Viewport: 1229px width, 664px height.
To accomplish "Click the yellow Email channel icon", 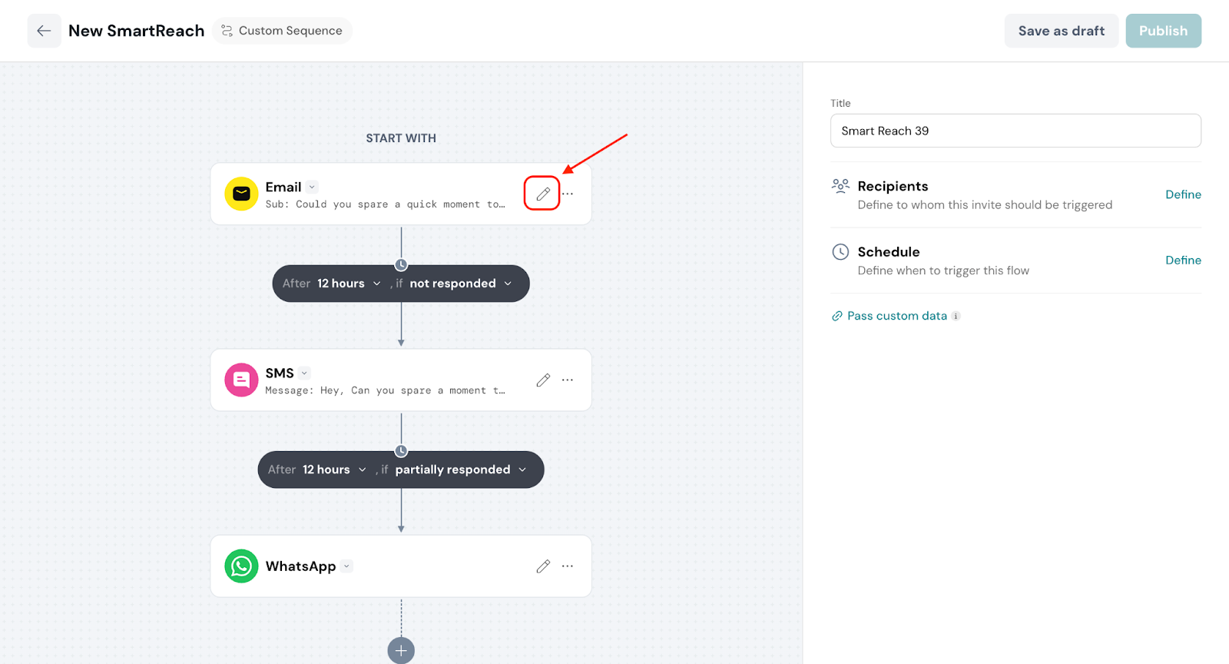I will click(241, 194).
